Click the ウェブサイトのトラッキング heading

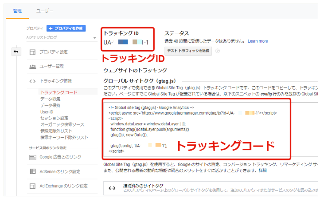(135, 70)
